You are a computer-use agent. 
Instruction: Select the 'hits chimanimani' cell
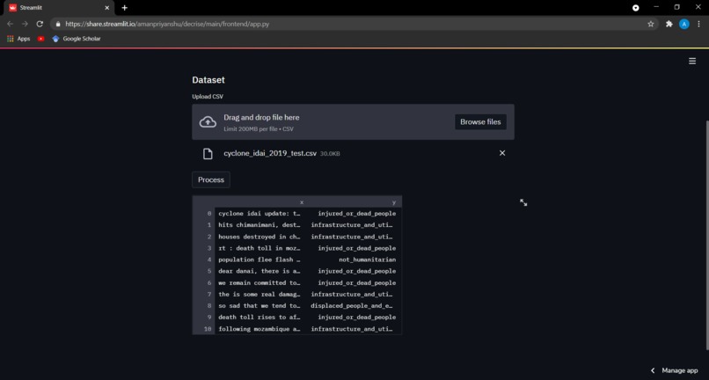259,225
